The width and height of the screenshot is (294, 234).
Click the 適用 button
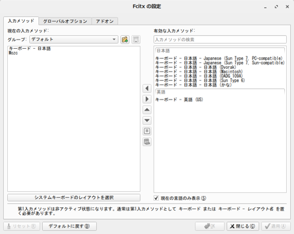276,226
